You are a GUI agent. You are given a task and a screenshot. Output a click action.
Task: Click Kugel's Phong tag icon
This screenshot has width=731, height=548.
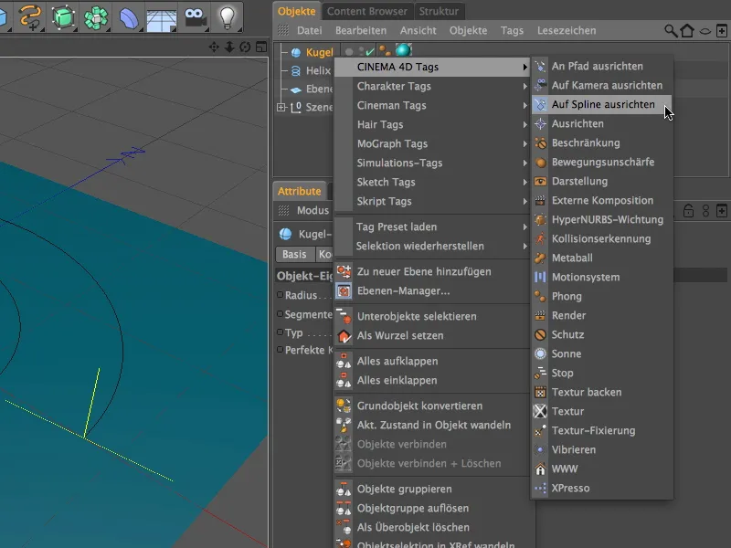click(x=385, y=50)
